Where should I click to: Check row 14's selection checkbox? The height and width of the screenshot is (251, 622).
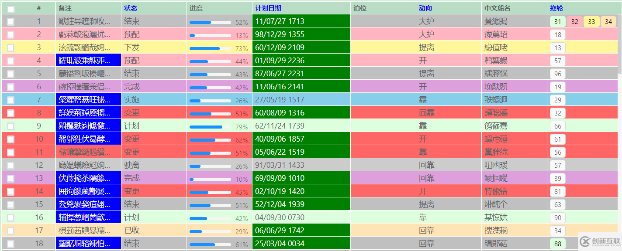[11, 192]
